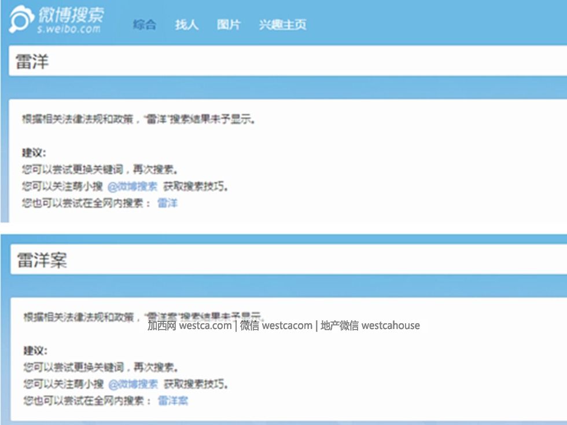
Task: Open the 综合 tab
Action: coord(145,24)
